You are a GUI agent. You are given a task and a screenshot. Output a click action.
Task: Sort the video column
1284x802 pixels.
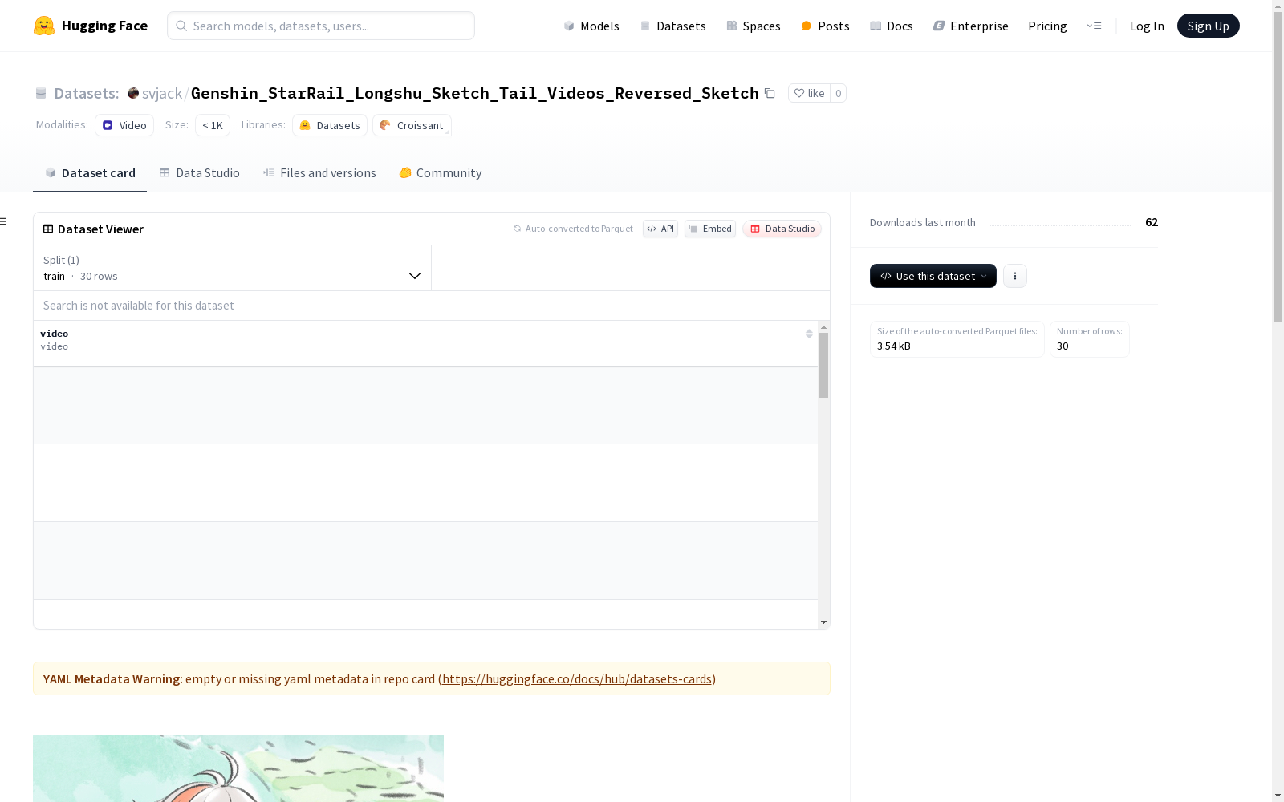tap(809, 334)
